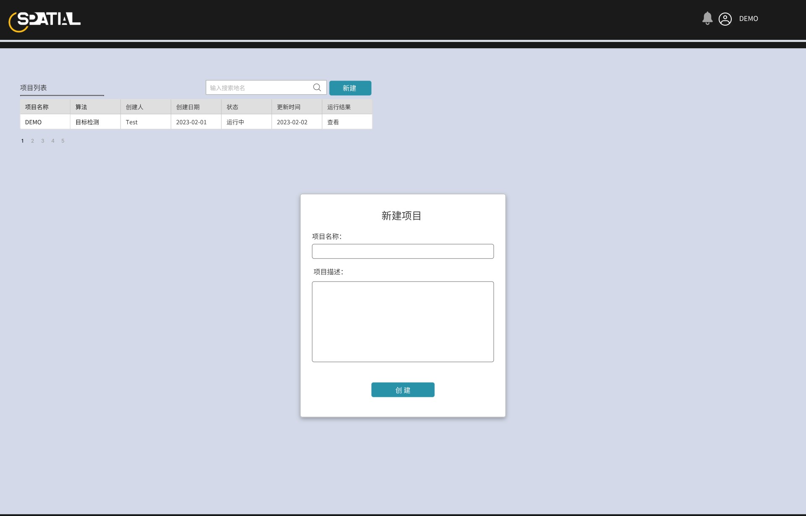The width and height of the screenshot is (806, 516).
Task: Click the 新建项目 dialog title
Action: [x=401, y=216]
